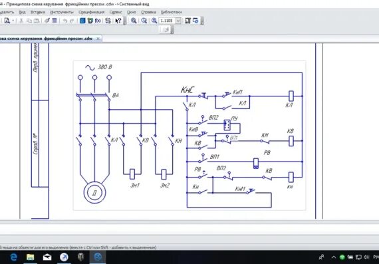Image resolution: width=379 pixels, height=264 pixels.
Task: Open the print preview dropdown arrow
Action: point(13,21)
